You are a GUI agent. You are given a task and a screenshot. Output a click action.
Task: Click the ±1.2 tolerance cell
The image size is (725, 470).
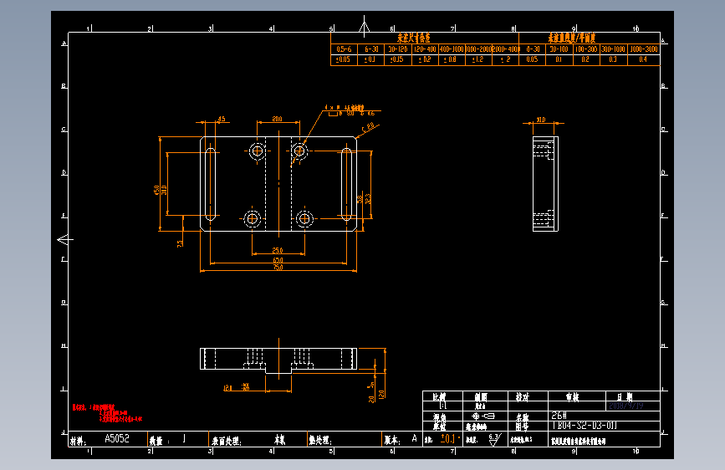(x=478, y=59)
